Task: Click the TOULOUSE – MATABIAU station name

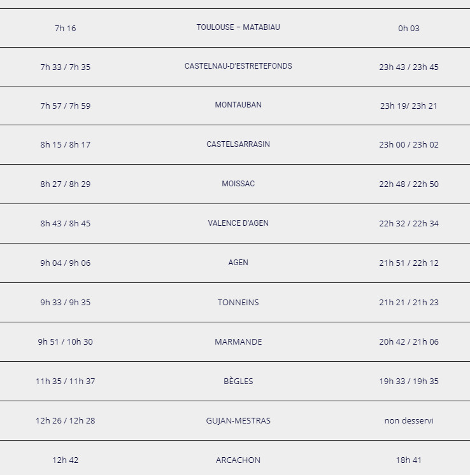Action: (238, 27)
